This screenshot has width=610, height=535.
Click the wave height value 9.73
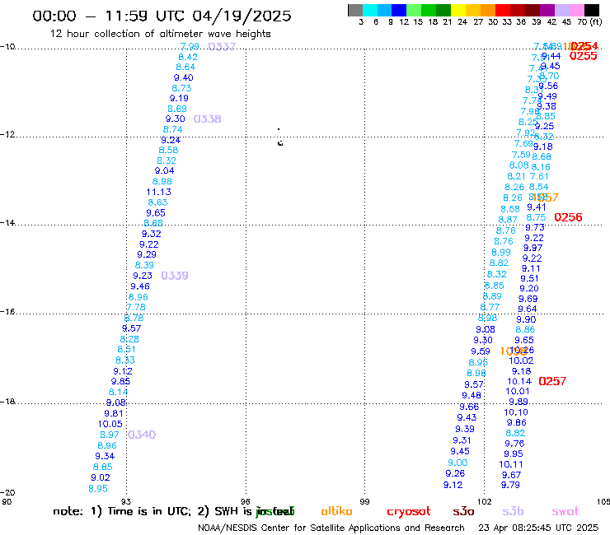pos(535,227)
